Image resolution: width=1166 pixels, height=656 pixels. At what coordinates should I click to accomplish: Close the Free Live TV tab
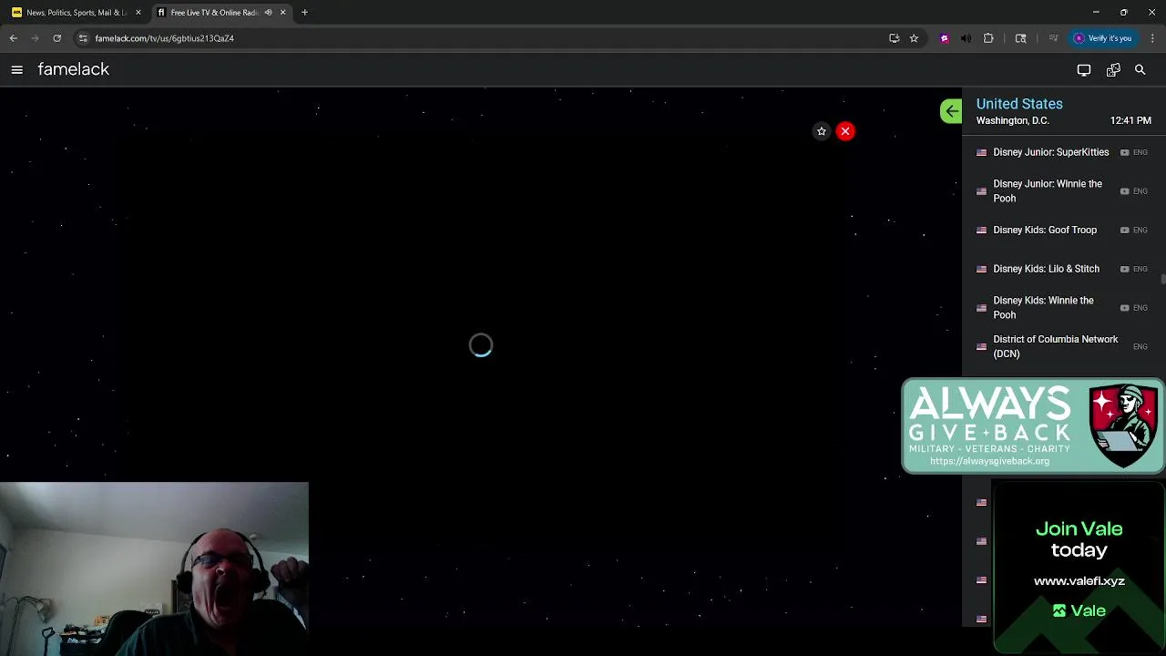pos(282,13)
